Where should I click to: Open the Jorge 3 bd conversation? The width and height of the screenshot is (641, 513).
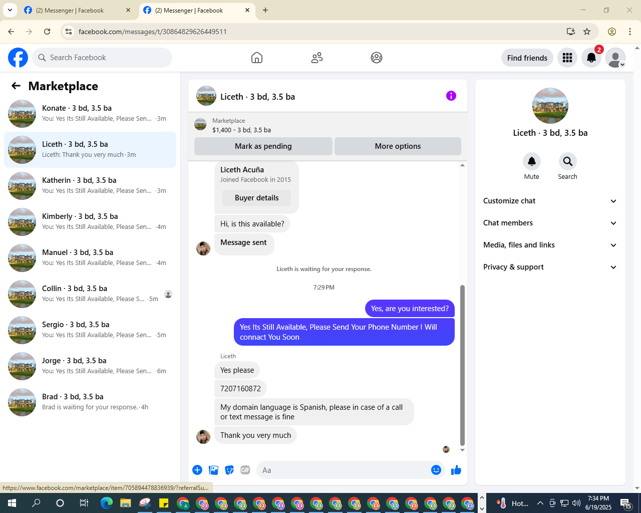(x=90, y=366)
